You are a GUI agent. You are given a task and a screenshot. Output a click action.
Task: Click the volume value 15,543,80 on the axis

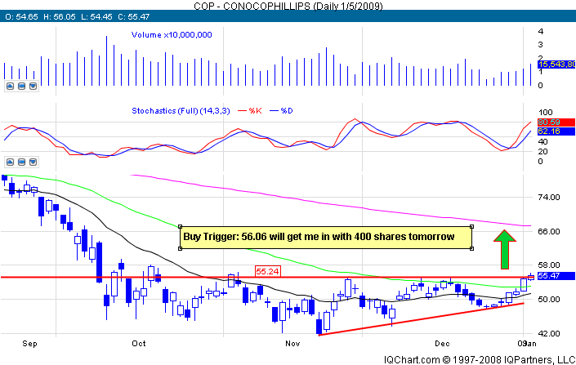[x=556, y=65]
